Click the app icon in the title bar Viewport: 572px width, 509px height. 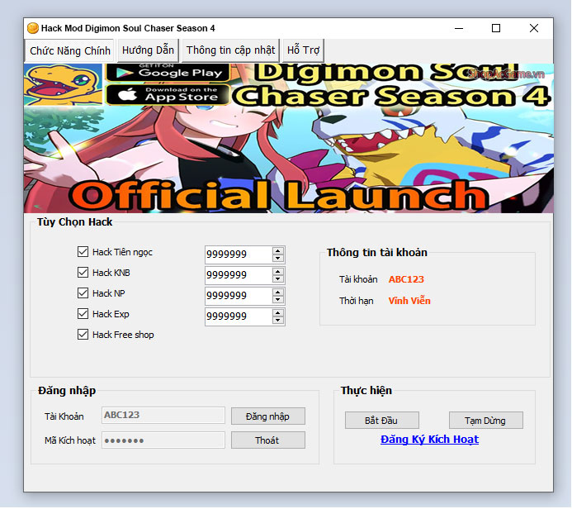(33, 28)
